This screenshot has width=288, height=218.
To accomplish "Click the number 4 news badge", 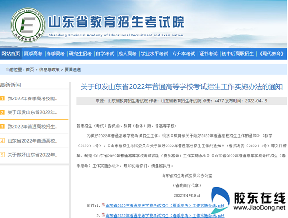I will 2,141.
